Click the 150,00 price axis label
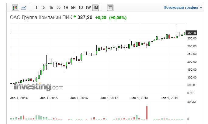Viewport: 208px width, 124px height. 192,69
